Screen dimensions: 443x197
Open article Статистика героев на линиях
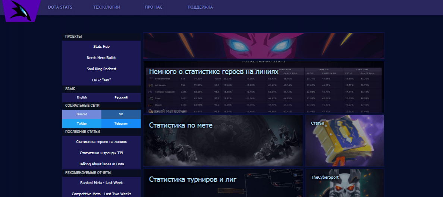click(101, 142)
